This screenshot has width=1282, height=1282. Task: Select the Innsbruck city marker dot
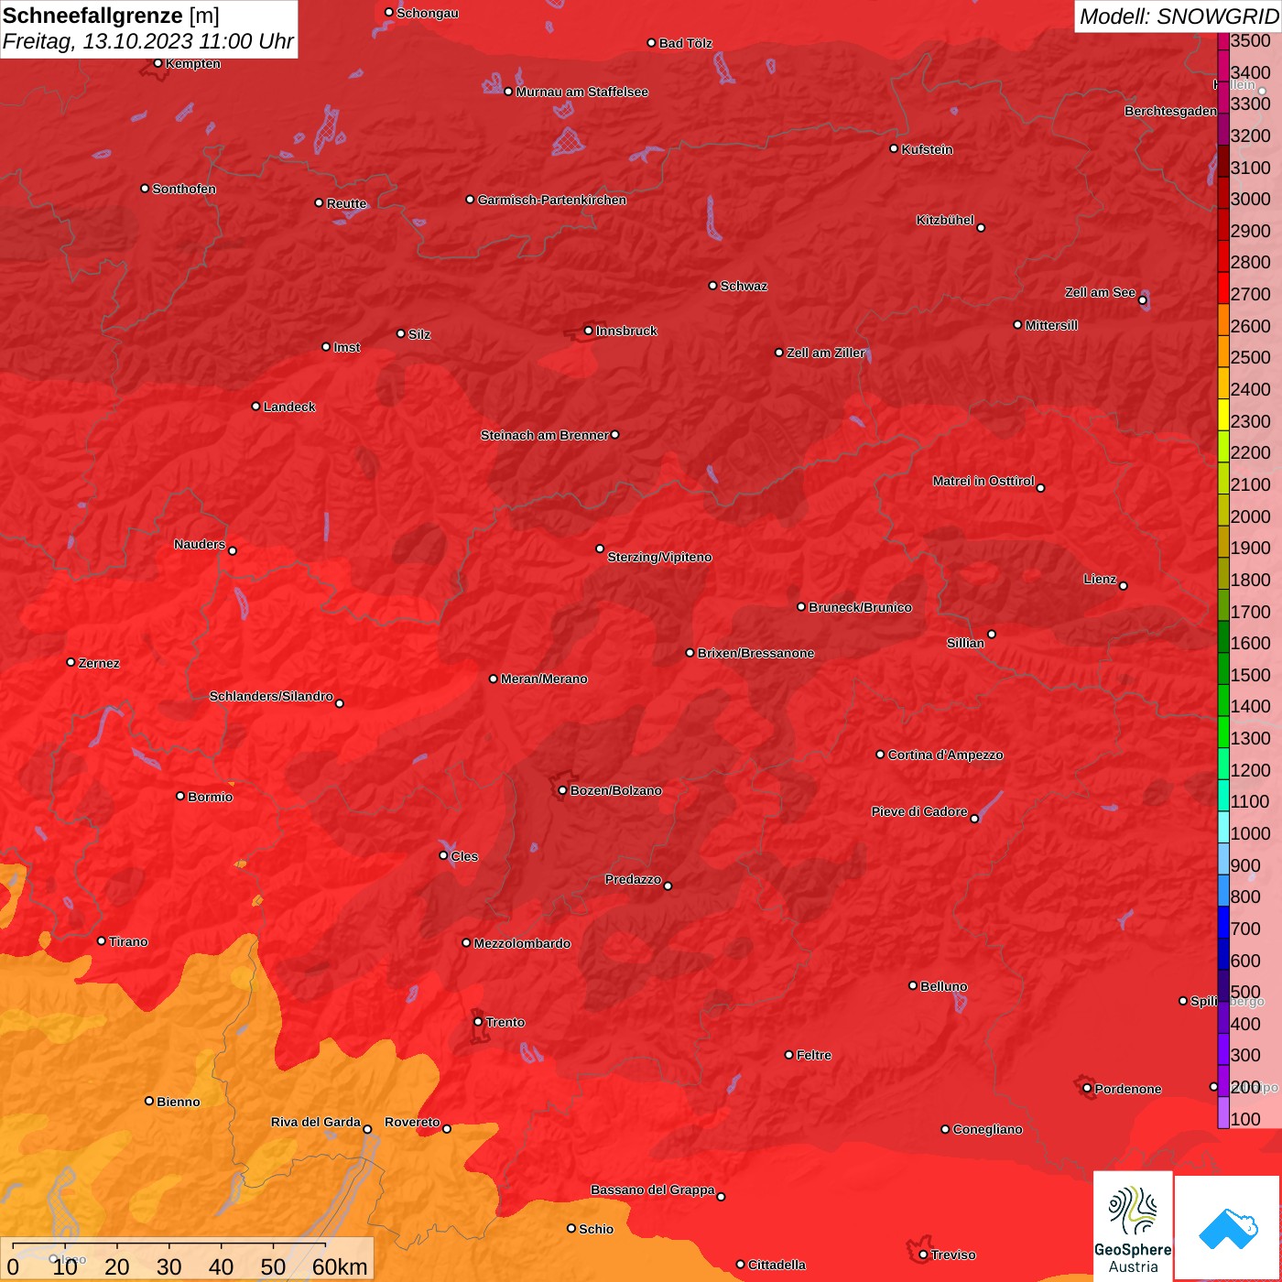pyautogui.click(x=588, y=331)
